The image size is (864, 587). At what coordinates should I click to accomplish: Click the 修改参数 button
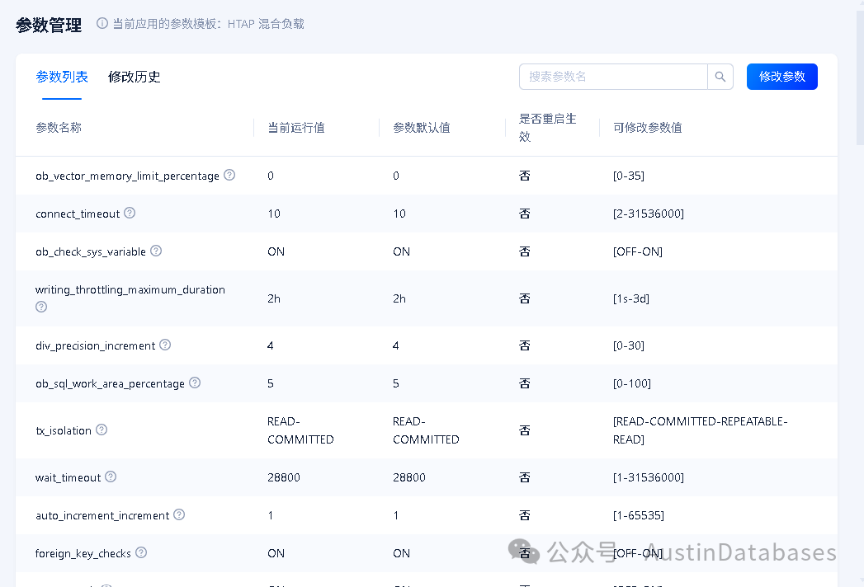tap(781, 76)
